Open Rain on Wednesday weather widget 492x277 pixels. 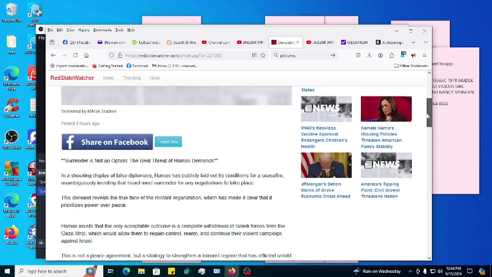click(377, 271)
